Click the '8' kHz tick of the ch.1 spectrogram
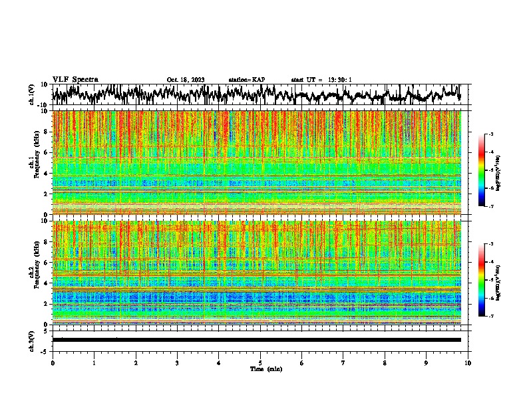527x407 pixels. pyautogui.click(x=47, y=132)
